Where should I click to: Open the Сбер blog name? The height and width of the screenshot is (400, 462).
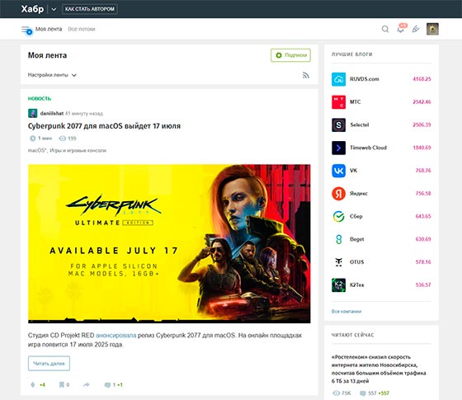click(x=356, y=216)
